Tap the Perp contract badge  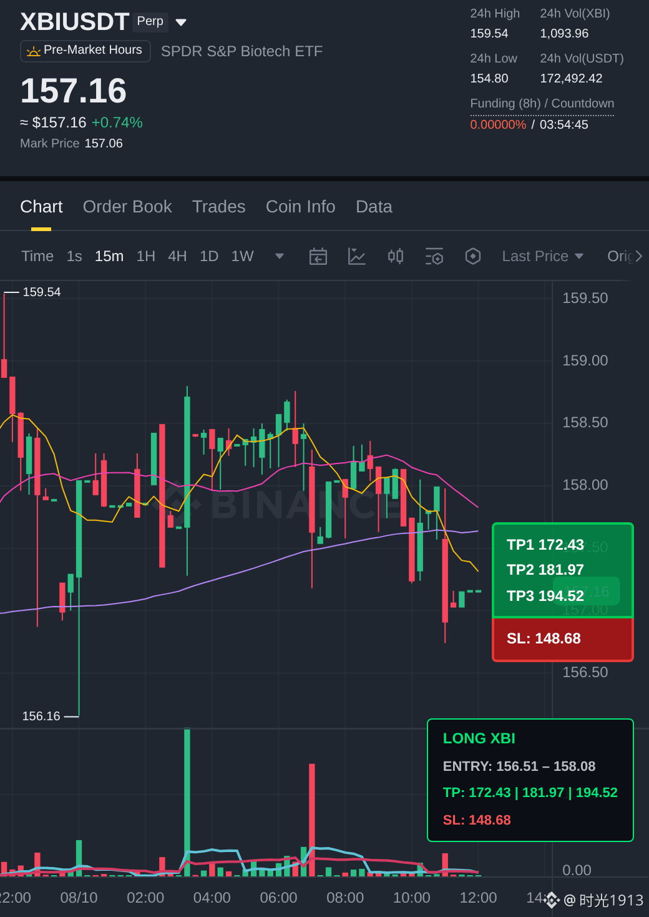pyautogui.click(x=150, y=21)
